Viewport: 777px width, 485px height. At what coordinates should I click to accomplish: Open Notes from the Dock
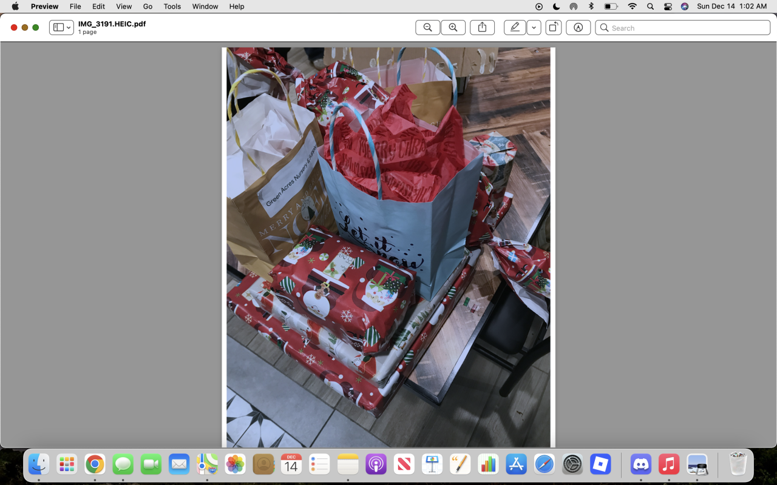point(348,465)
